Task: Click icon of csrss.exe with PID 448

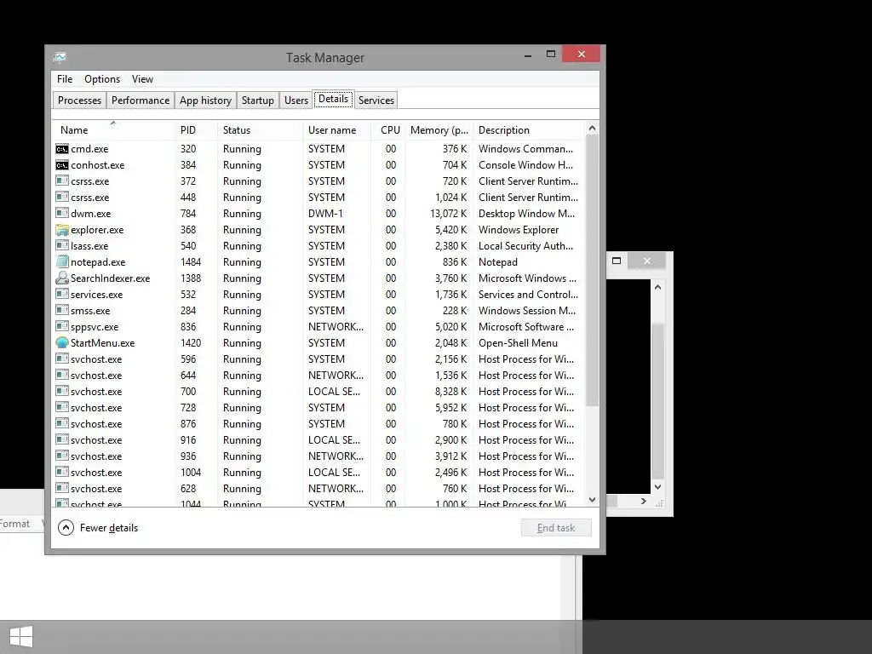Action: point(61,198)
